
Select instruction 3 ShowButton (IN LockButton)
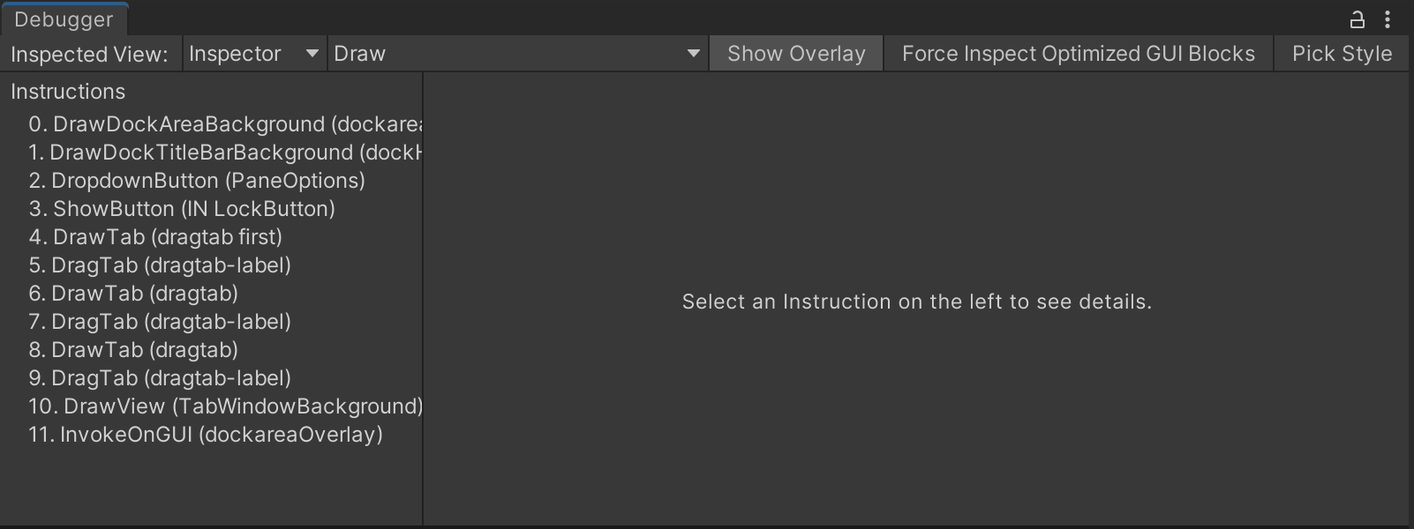tap(182, 209)
